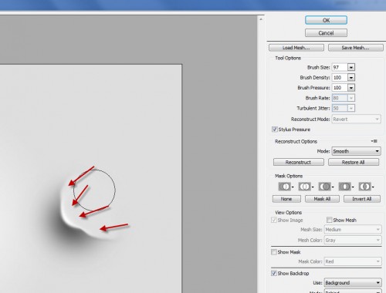Open the Replace Selection icon's small dropdown arrow
The width and height of the screenshot is (386, 293).
[293, 187]
